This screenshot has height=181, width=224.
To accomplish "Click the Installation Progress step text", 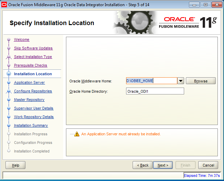I will tap(31, 134).
